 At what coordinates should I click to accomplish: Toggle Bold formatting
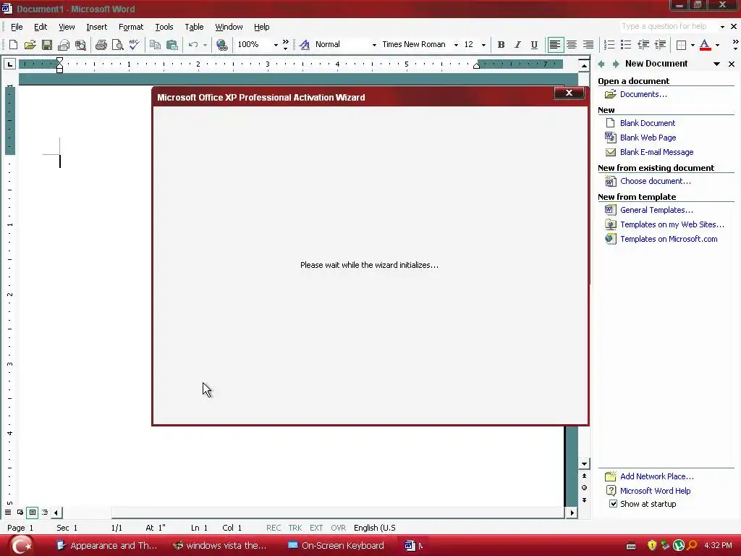point(501,44)
